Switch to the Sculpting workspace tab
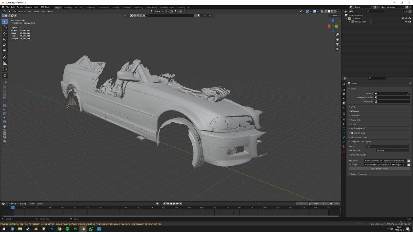The width and height of the screenshot is (413, 232). pyautogui.click(x=79, y=7)
